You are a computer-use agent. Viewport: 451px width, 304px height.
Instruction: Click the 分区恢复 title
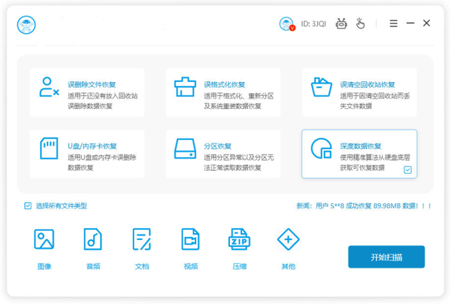pyautogui.click(x=217, y=146)
